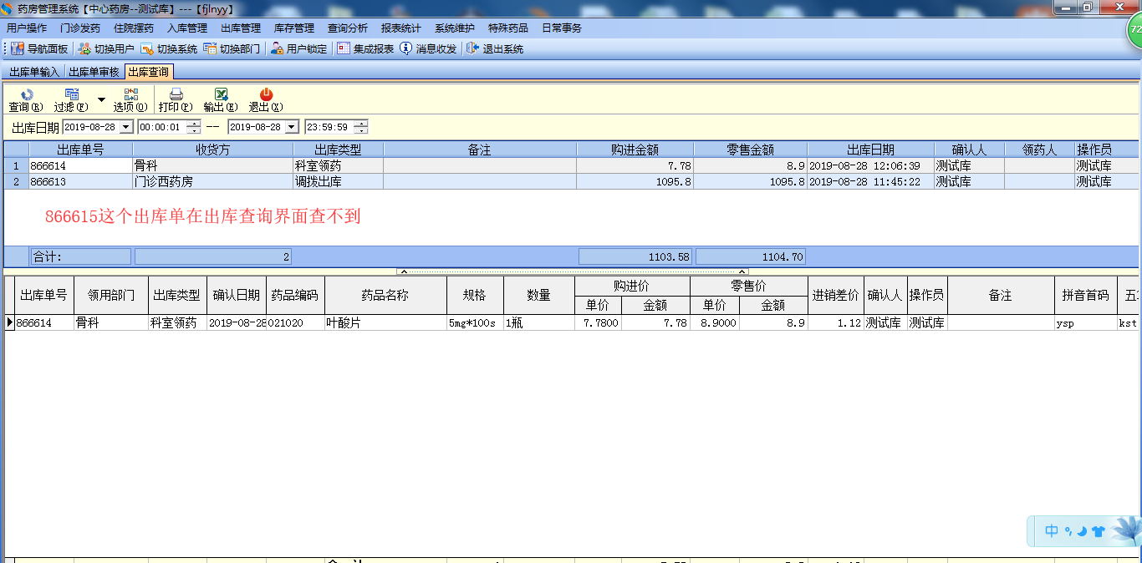
Task: Click drug code cell 021020
Action: click(295, 322)
